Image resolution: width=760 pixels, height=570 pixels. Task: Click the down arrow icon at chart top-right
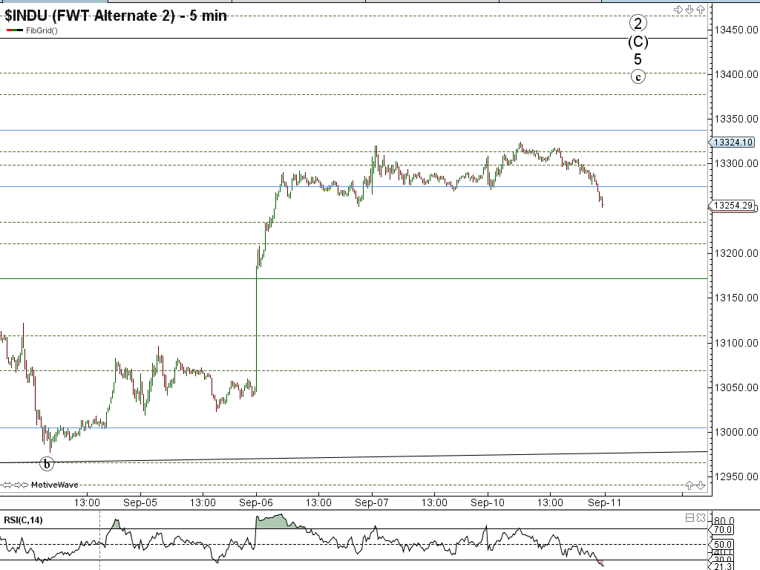pyautogui.click(x=689, y=10)
